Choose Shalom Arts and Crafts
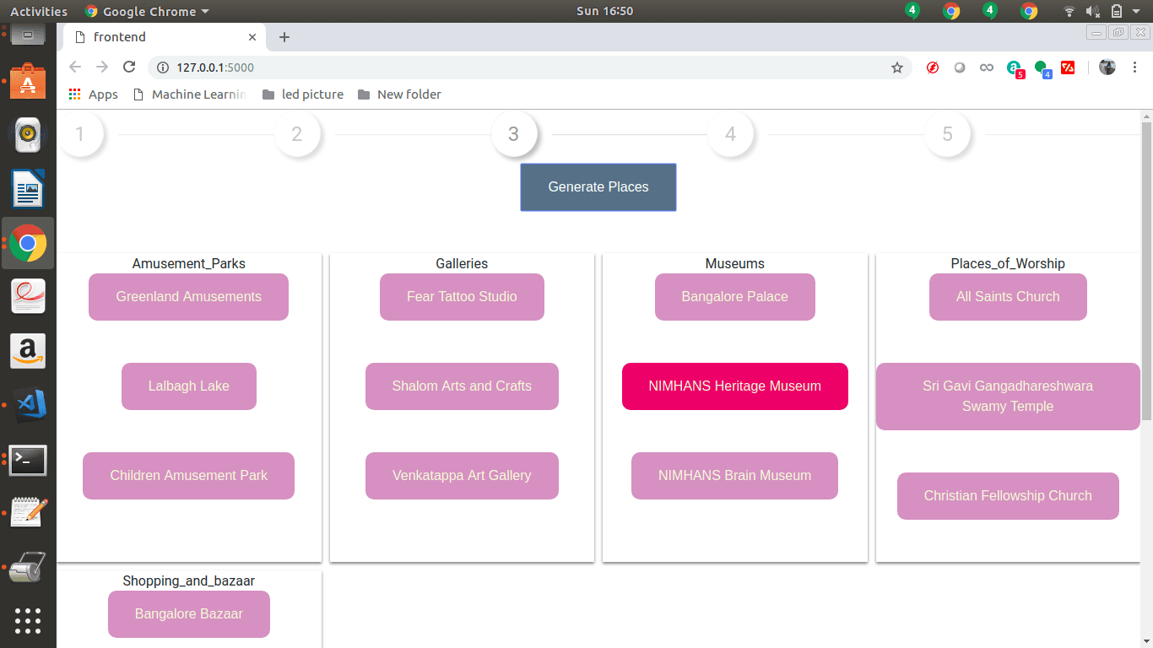Image resolution: width=1153 pixels, height=648 pixels. [462, 386]
